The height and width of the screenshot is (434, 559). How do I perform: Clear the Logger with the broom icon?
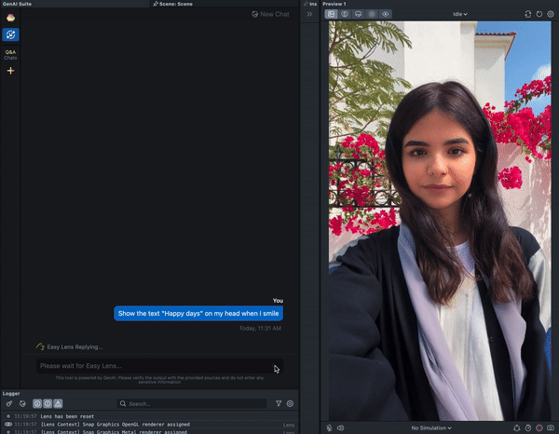pos(9,403)
